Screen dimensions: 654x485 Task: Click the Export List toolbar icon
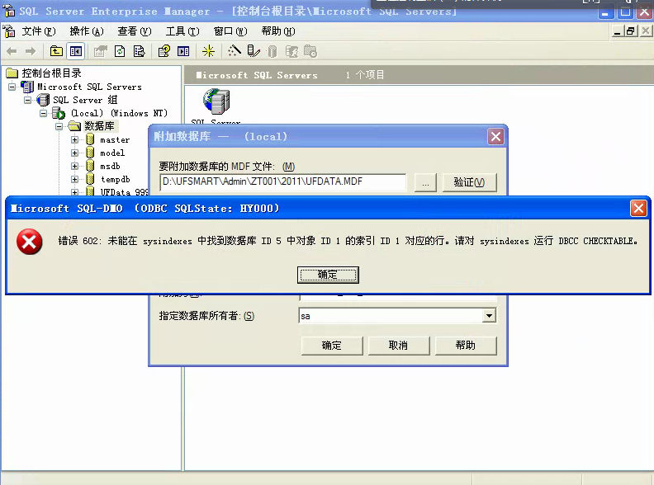139,51
